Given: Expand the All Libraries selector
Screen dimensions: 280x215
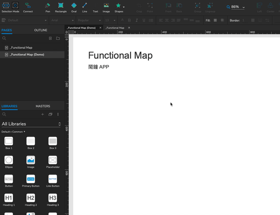Looking at the screenshot, I should pos(31,124).
